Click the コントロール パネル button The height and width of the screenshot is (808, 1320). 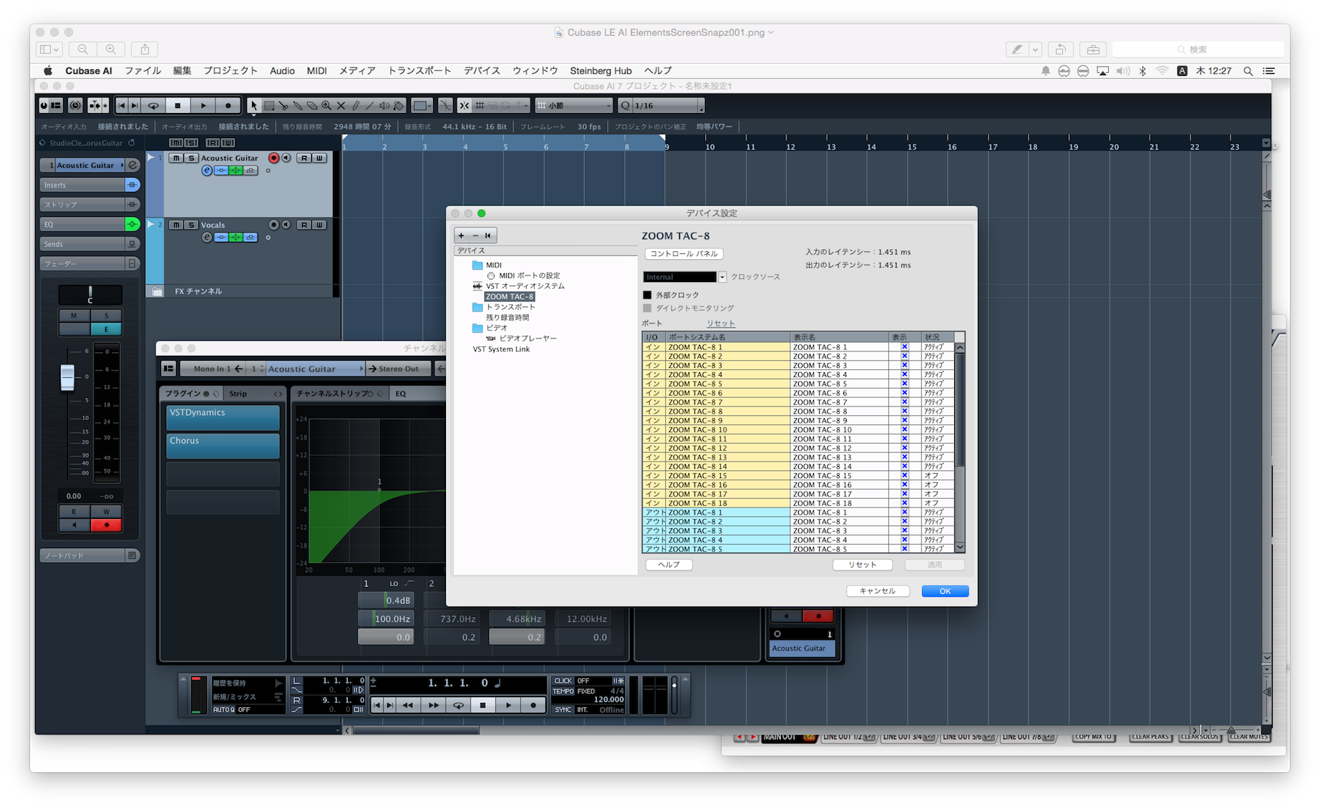[x=684, y=254]
